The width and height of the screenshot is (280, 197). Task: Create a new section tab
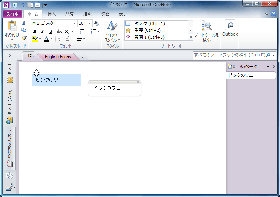coord(82,57)
